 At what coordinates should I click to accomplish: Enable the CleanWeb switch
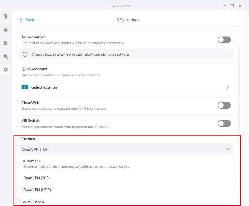(x=224, y=105)
